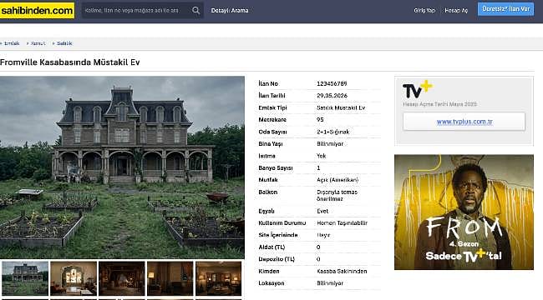Select the arched window interior thumbnail
The height and width of the screenshot is (300, 543).
(x=74, y=278)
